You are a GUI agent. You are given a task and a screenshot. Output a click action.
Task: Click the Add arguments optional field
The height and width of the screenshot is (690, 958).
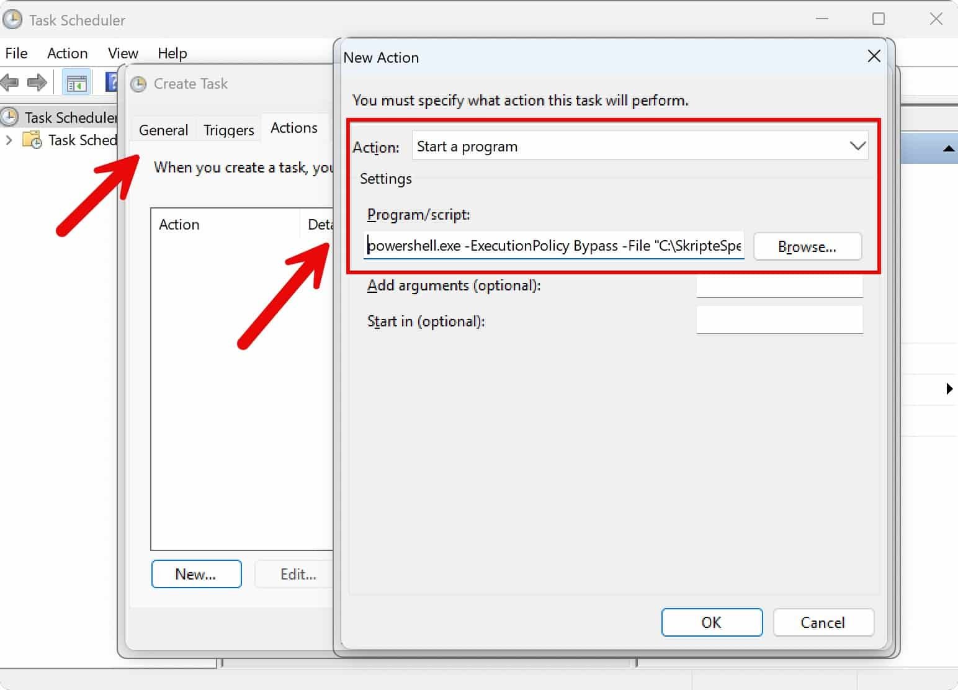click(x=779, y=285)
